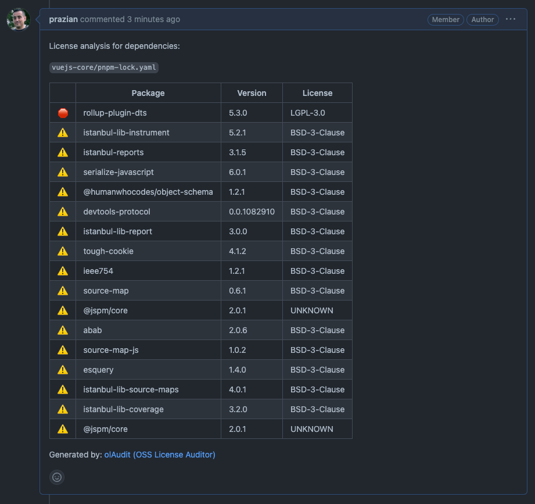This screenshot has width=535, height=504.
Task: Click the warning triangle beside abab
Action: (62, 330)
